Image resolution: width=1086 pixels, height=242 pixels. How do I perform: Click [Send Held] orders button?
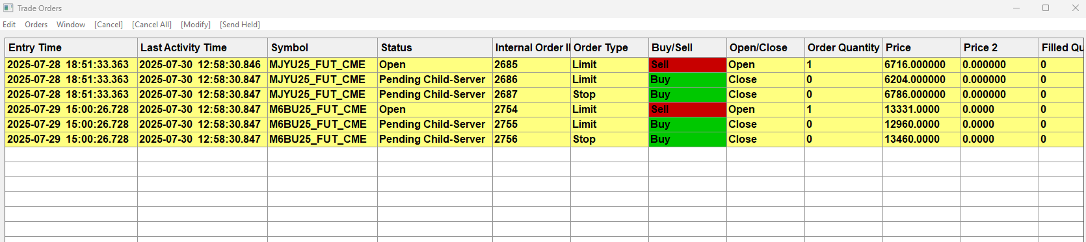[x=240, y=25]
